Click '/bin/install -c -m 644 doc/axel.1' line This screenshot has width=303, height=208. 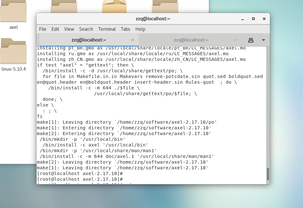pos(127,156)
